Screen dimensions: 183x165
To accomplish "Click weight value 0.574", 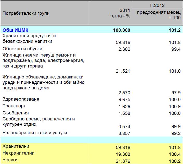I will click(x=124, y=127).
